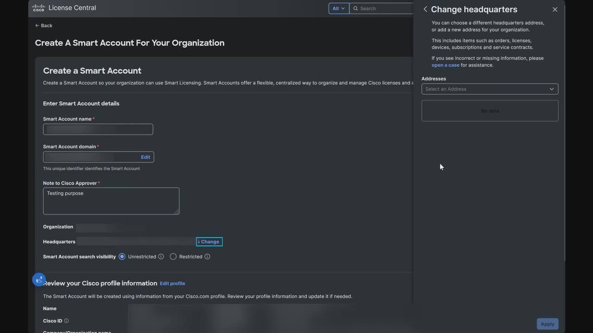
Task: Select the Unrestricted radio button
Action: tap(122, 257)
